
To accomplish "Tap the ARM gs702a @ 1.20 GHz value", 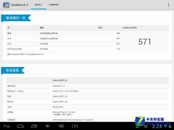I will [x=64, y=112].
